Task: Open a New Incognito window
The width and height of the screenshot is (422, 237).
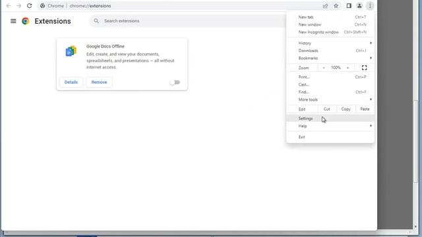Action: pos(330,32)
